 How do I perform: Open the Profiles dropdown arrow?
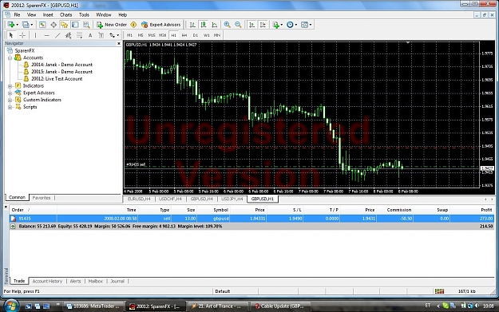click(31, 25)
